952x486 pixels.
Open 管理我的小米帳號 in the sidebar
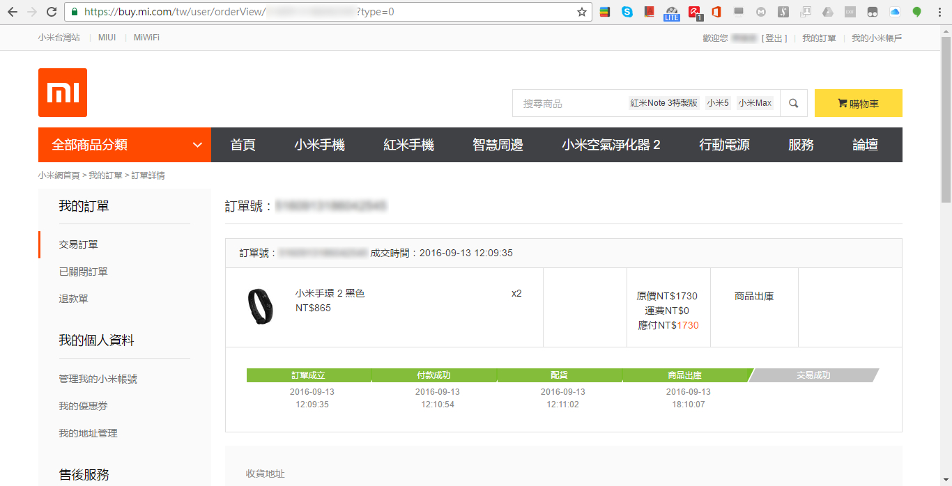click(98, 379)
